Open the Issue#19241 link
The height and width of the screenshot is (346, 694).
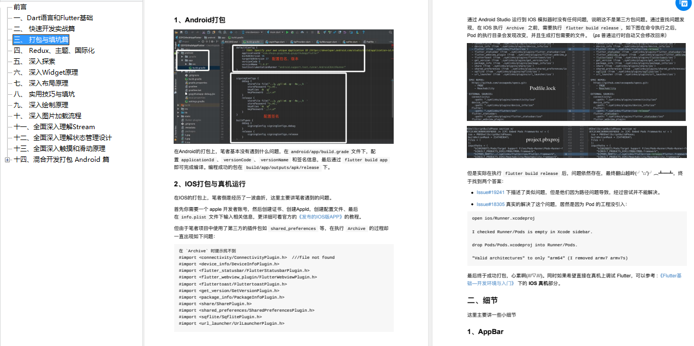pyautogui.click(x=490, y=192)
